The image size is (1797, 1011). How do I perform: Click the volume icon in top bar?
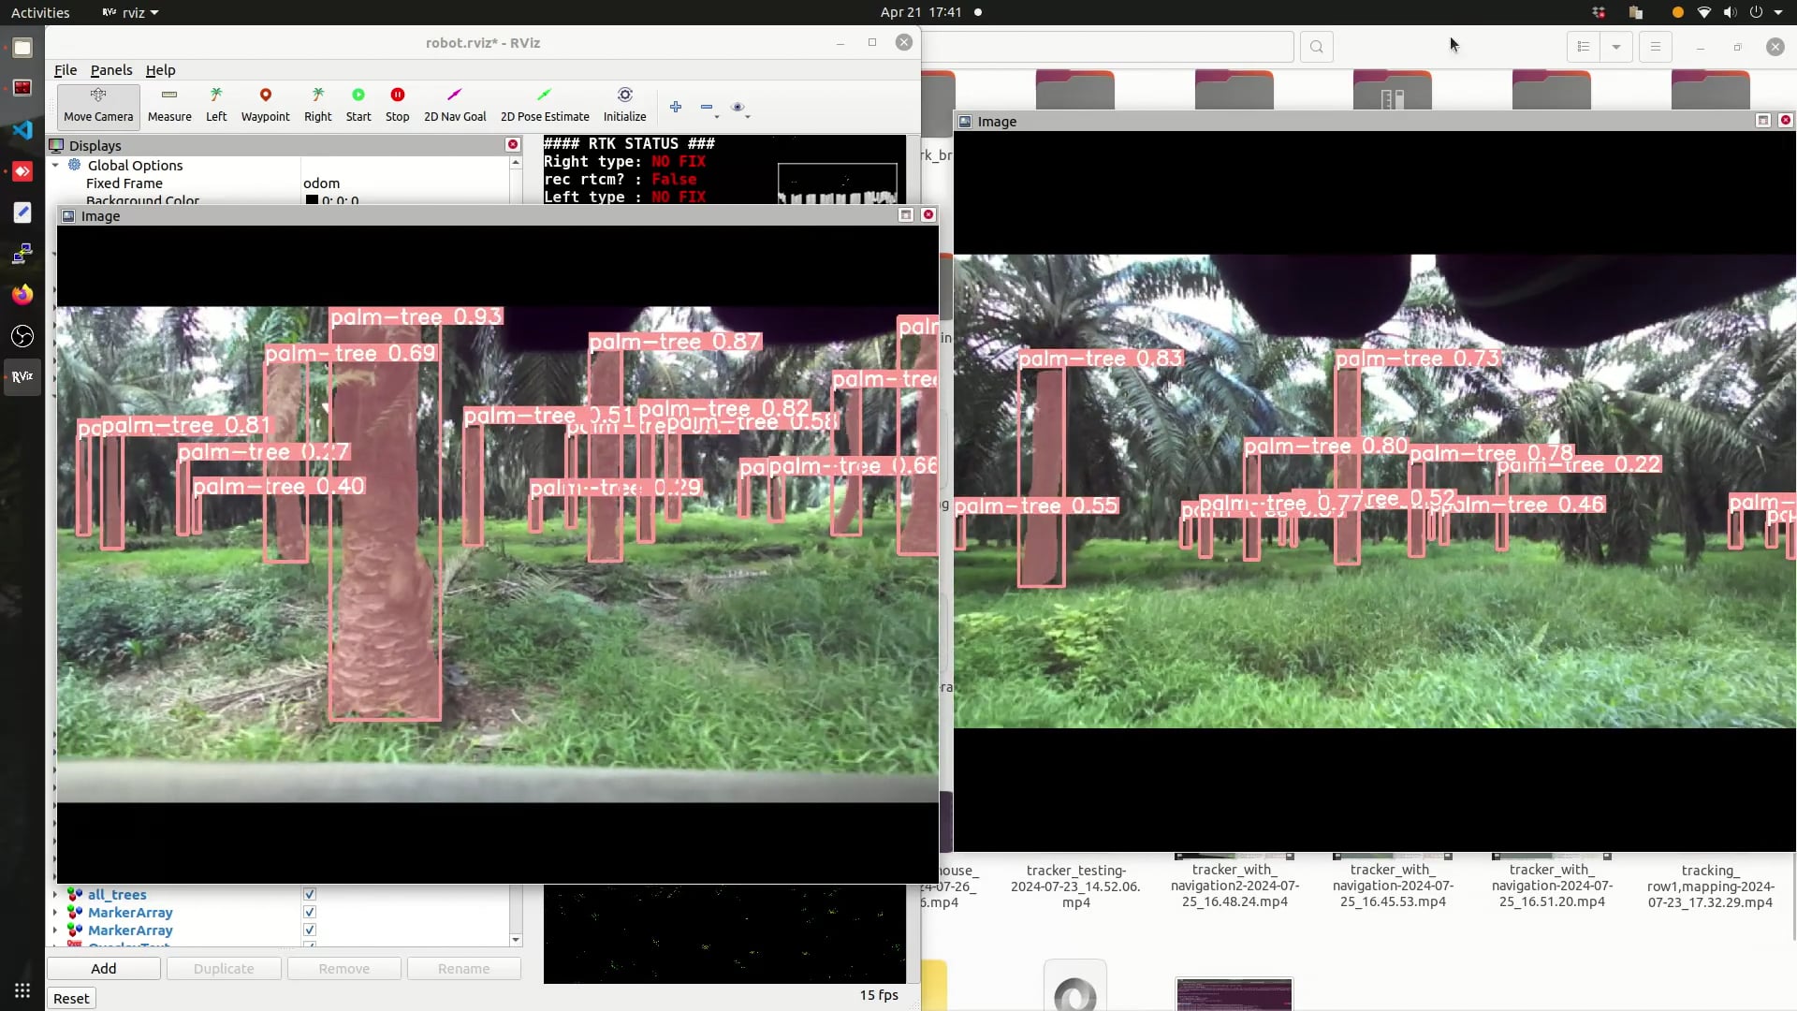tap(1730, 12)
